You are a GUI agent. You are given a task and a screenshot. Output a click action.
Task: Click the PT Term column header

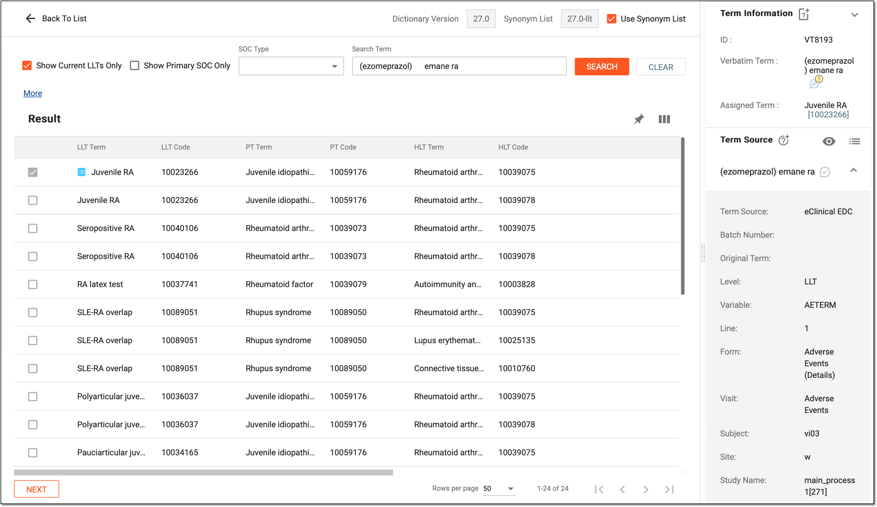[x=259, y=147]
